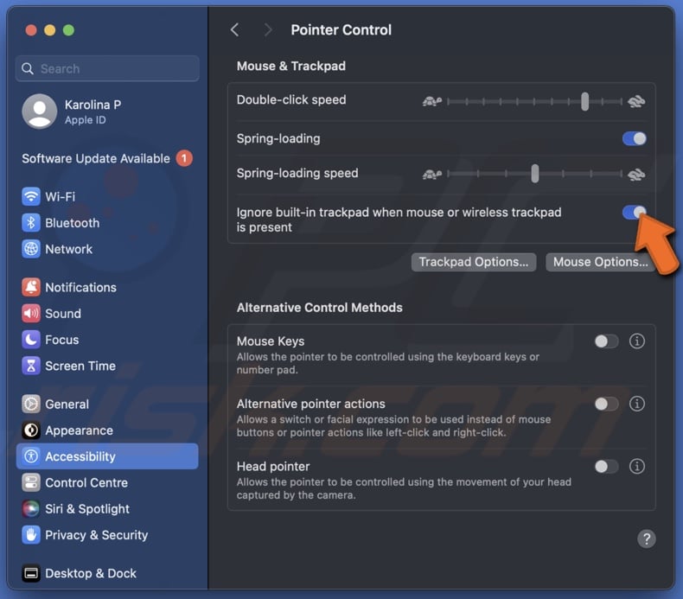This screenshot has height=599, width=683.
Task: Open the help question mark button
Action: click(646, 538)
